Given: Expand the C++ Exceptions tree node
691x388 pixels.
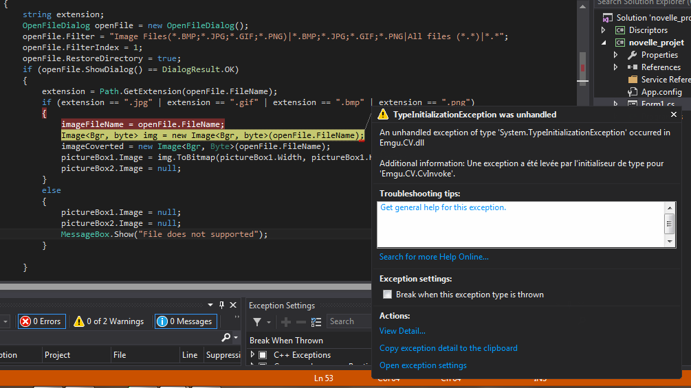Looking at the screenshot, I should (x=252, y=355).
